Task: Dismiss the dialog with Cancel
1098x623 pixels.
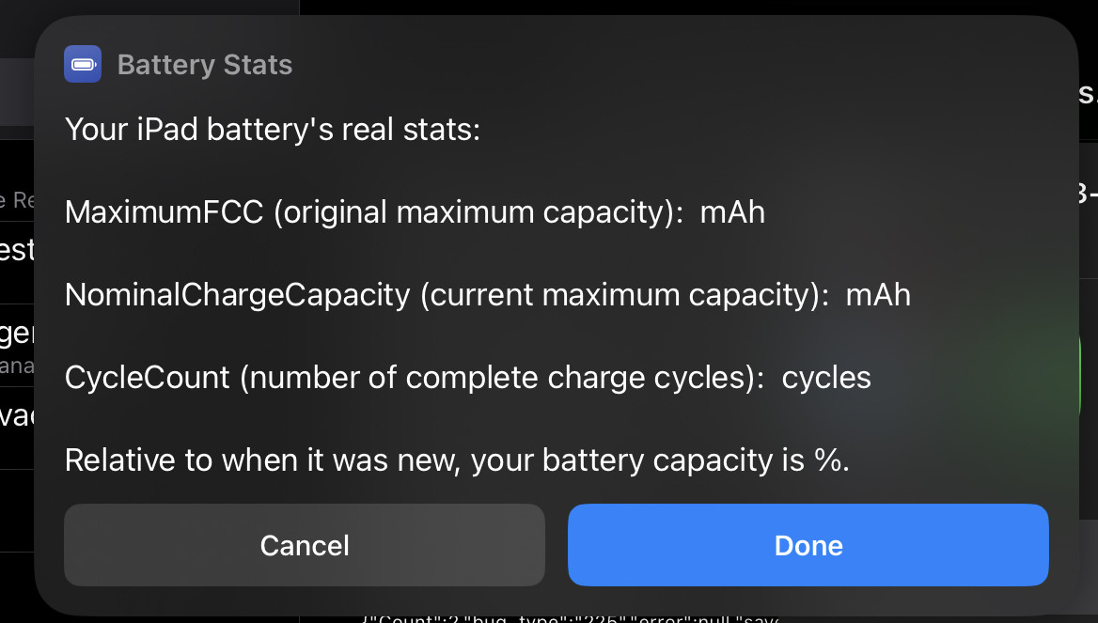Action: pyautogui.click(x=304, y=545)
